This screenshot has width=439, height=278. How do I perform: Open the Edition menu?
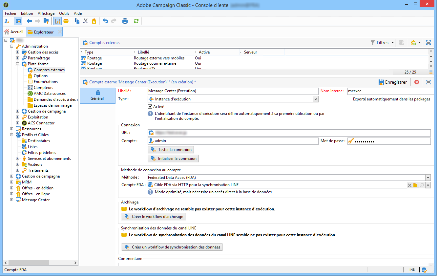(x=27, y=13)
